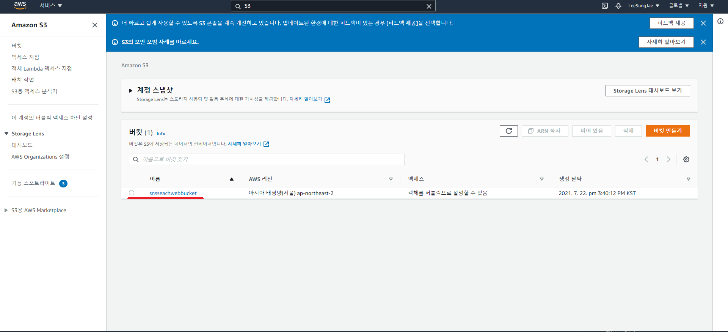Viewport: 728px width, 332px height.
Task: Click Storage Lens 대시보드 보기 button
Action: (x=648, y=91)
